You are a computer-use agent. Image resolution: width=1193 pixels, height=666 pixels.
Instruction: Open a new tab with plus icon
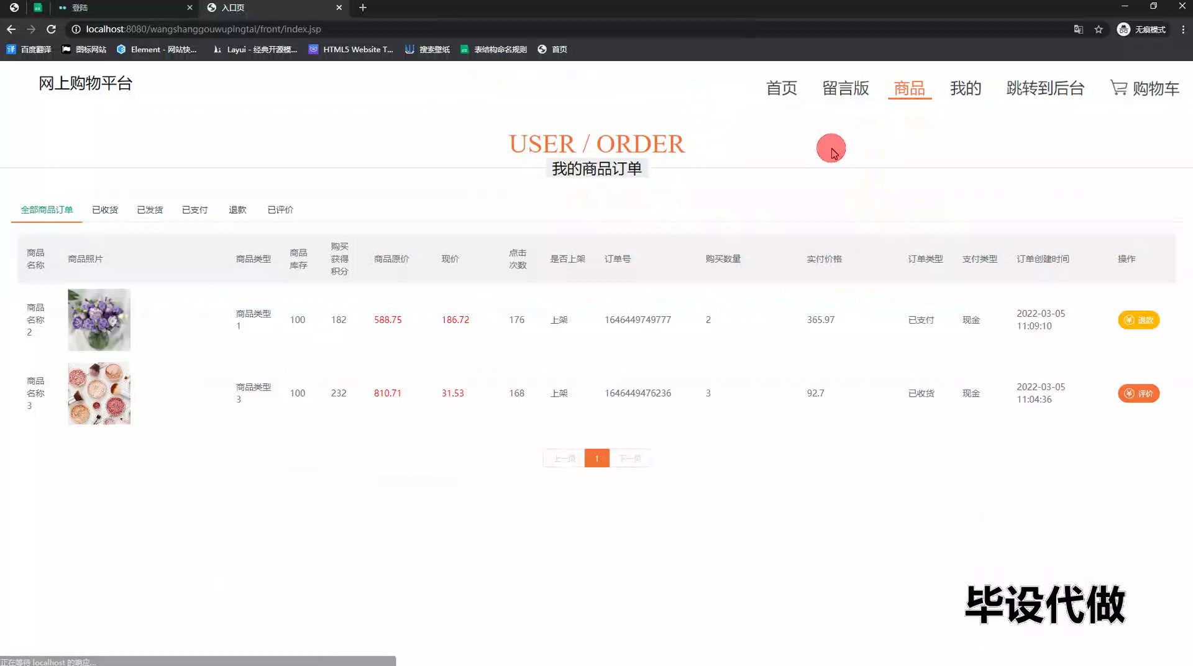363,7
